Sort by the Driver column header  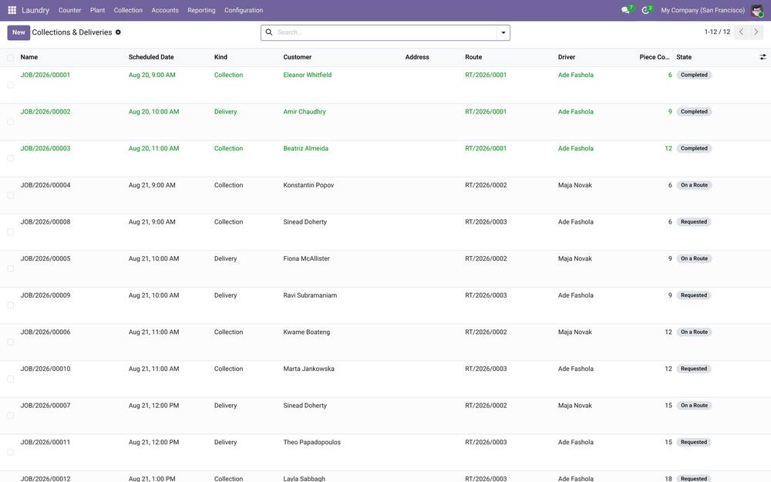[x=567, y=57]
